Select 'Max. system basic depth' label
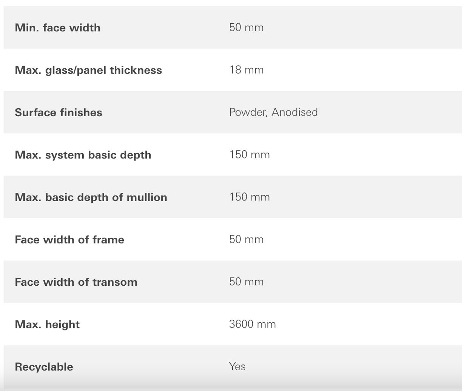Screen dimensions: 462x391 pyautogui.click(x=83, y=155)
